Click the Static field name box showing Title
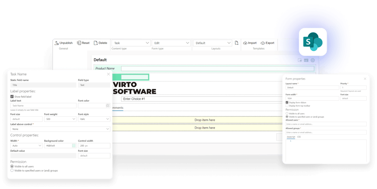The image size is (377, 189). [43, 85]
